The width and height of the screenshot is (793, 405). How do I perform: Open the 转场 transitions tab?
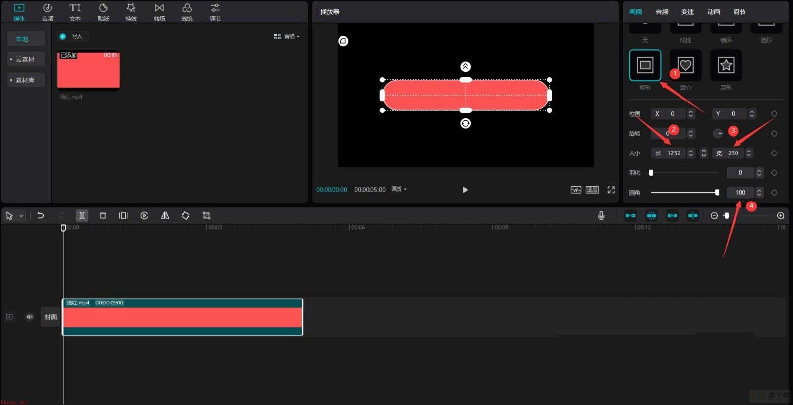pyautogui.click(x=159, y=12)
